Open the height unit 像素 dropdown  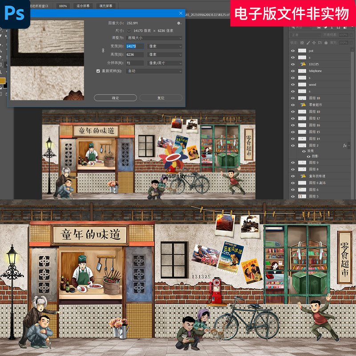(x=165, y=55)
